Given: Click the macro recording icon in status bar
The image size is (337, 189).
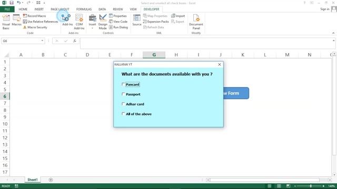Looking at the screenshot, I should click(16, 186).
